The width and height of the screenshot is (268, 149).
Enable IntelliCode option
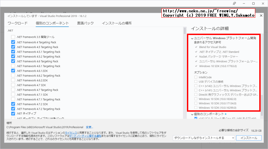pos(196,77)
